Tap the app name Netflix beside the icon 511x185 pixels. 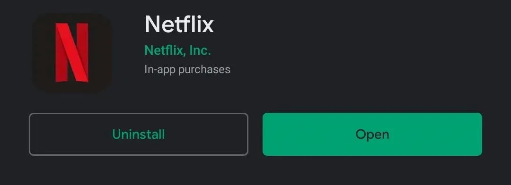[x=179, y=25]
